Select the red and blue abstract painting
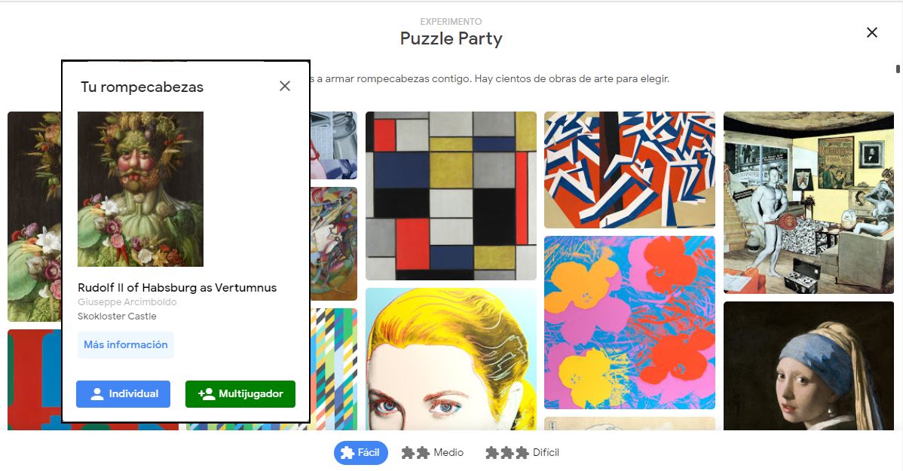 (629, 170)
